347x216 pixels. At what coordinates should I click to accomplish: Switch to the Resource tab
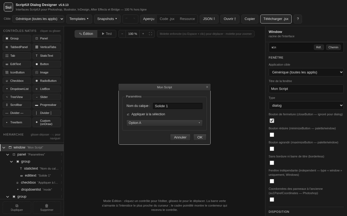(187, 19)
